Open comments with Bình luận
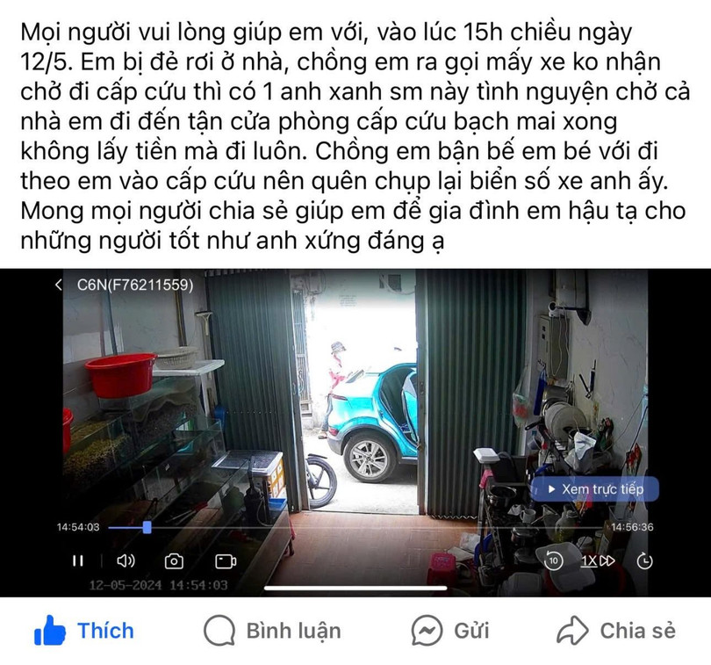The width and height of the screenshot is (711, 665). pos(272,631)
